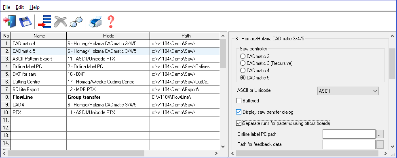Click the Path for feedback data field
The height and width of the screenshot is (158, 397).
point(349,144)
